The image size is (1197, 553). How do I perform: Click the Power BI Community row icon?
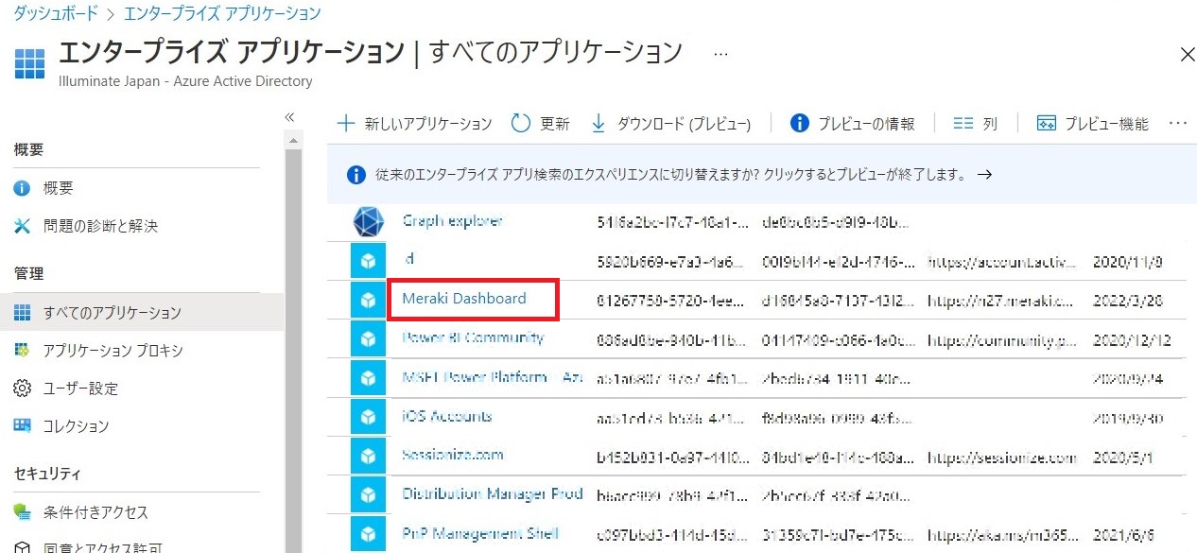368,338
